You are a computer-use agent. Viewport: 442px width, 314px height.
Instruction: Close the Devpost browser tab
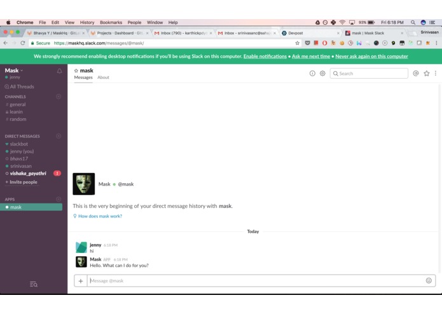(338, 33)
